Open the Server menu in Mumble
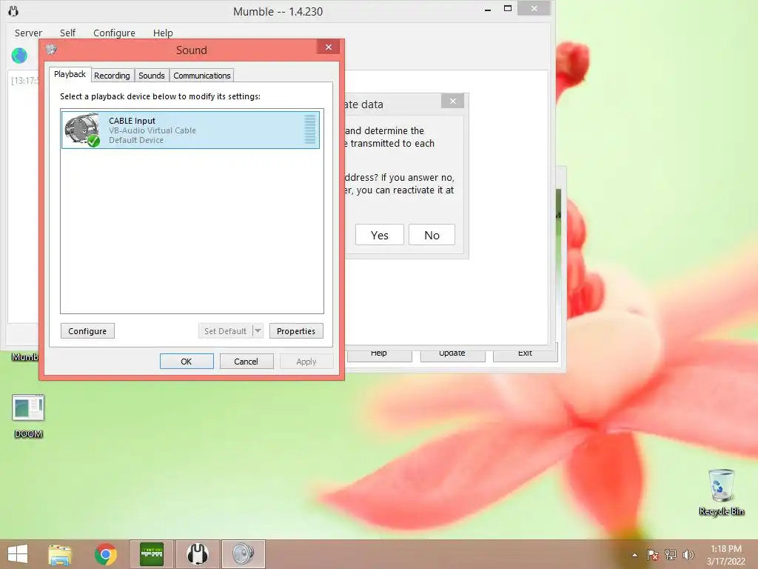758x569 pixels. 28,33
